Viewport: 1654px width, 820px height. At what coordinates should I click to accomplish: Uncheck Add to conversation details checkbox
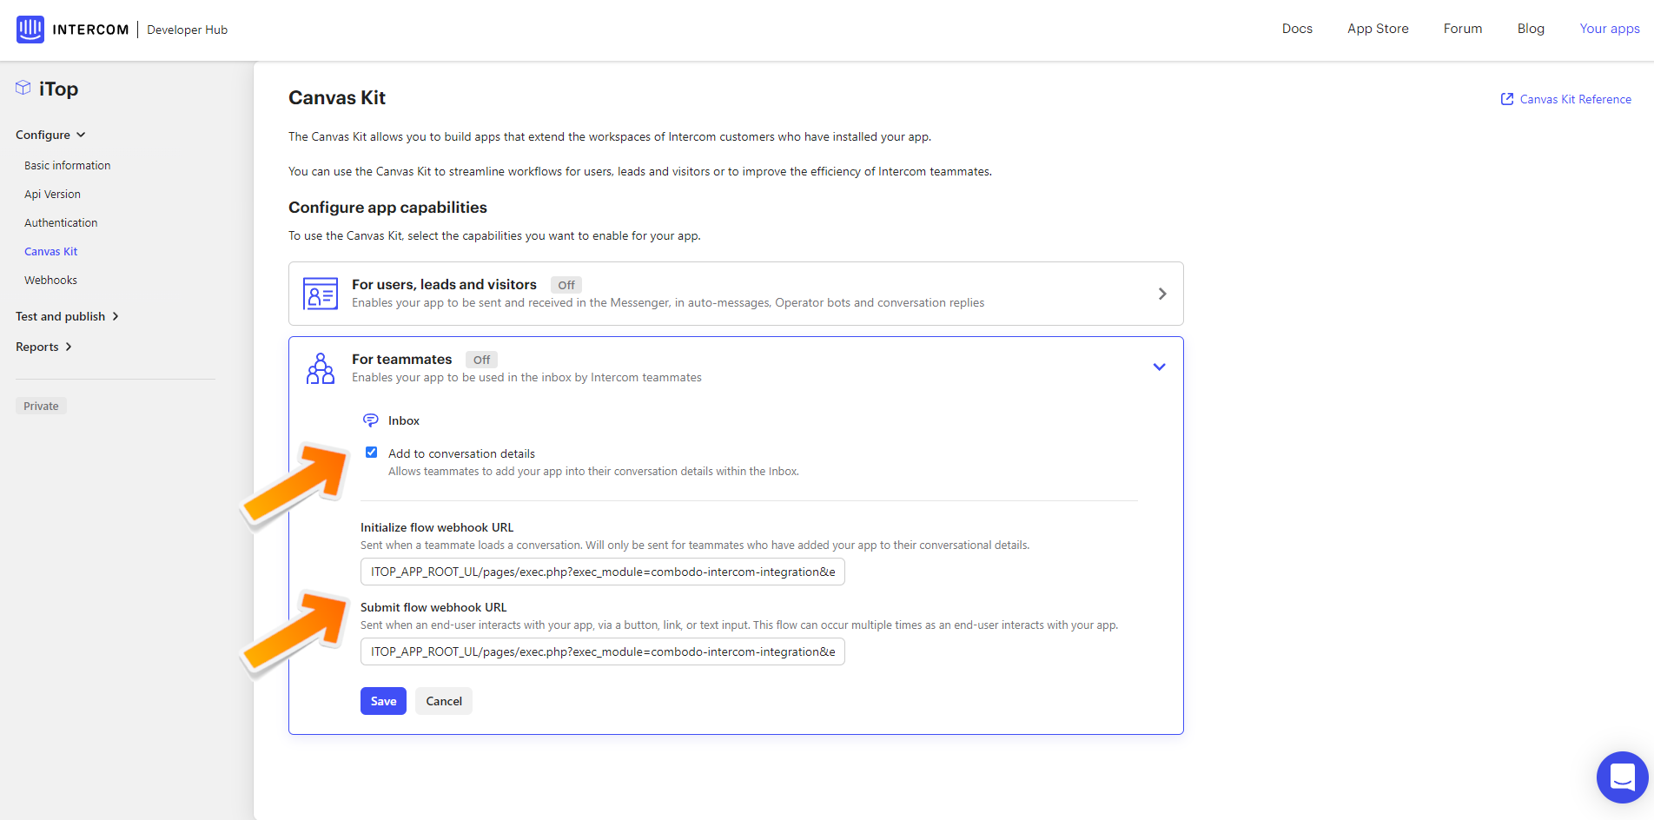372,453
